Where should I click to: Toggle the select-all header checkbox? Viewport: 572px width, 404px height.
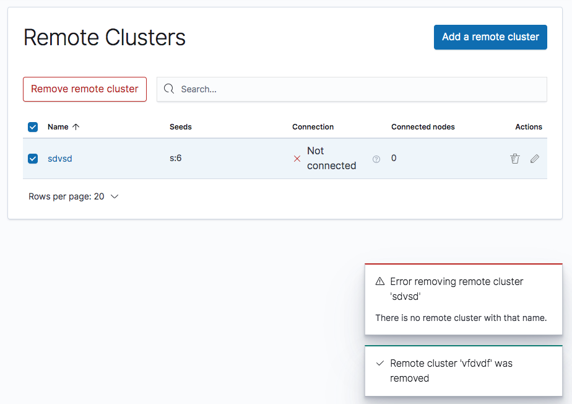click(33, 127)
